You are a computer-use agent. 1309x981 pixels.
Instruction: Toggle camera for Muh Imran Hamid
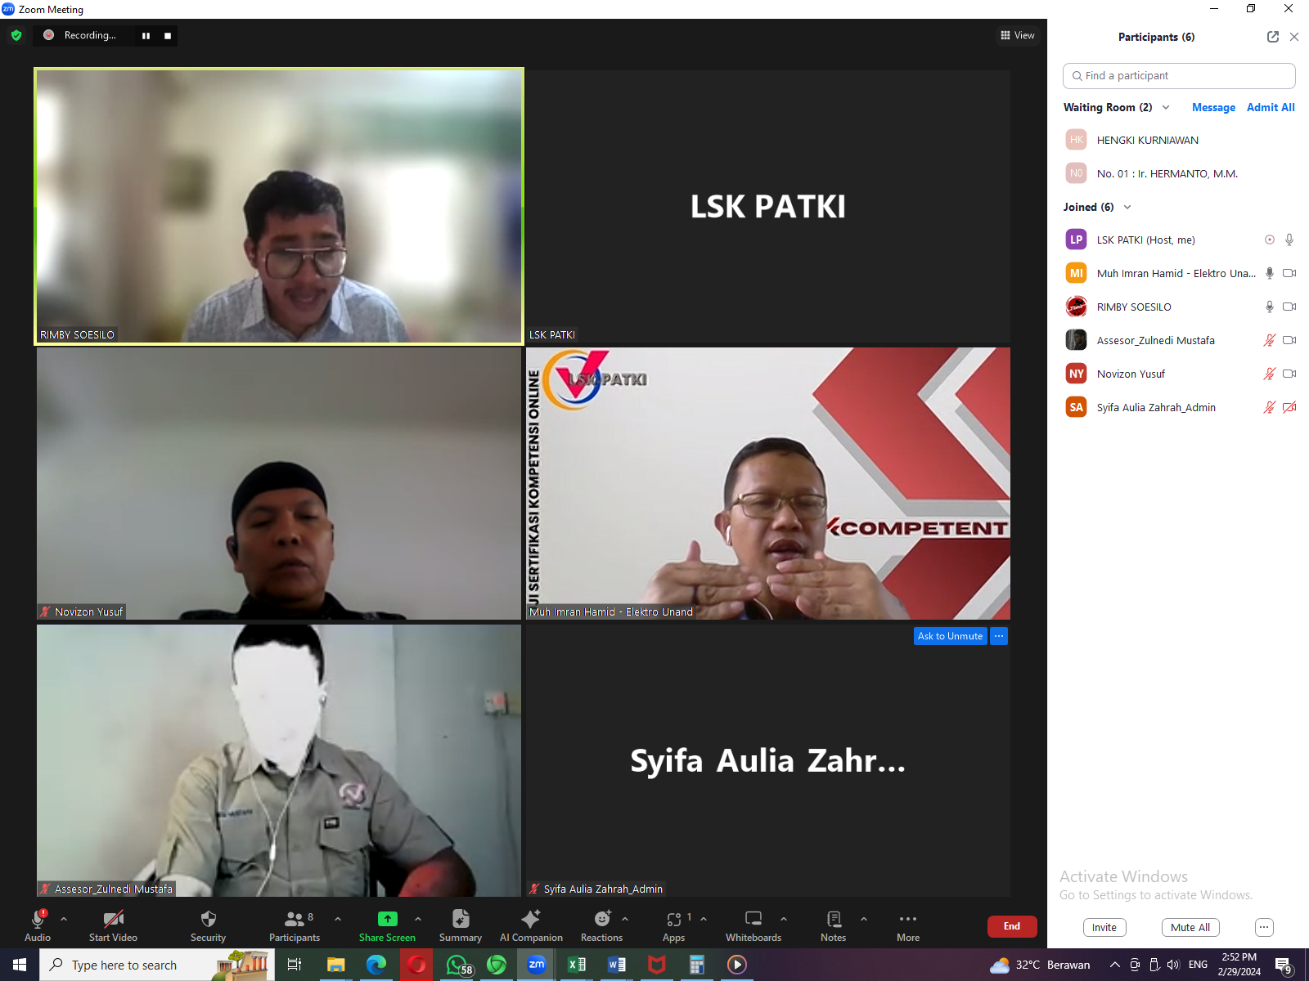point(1289,273)
